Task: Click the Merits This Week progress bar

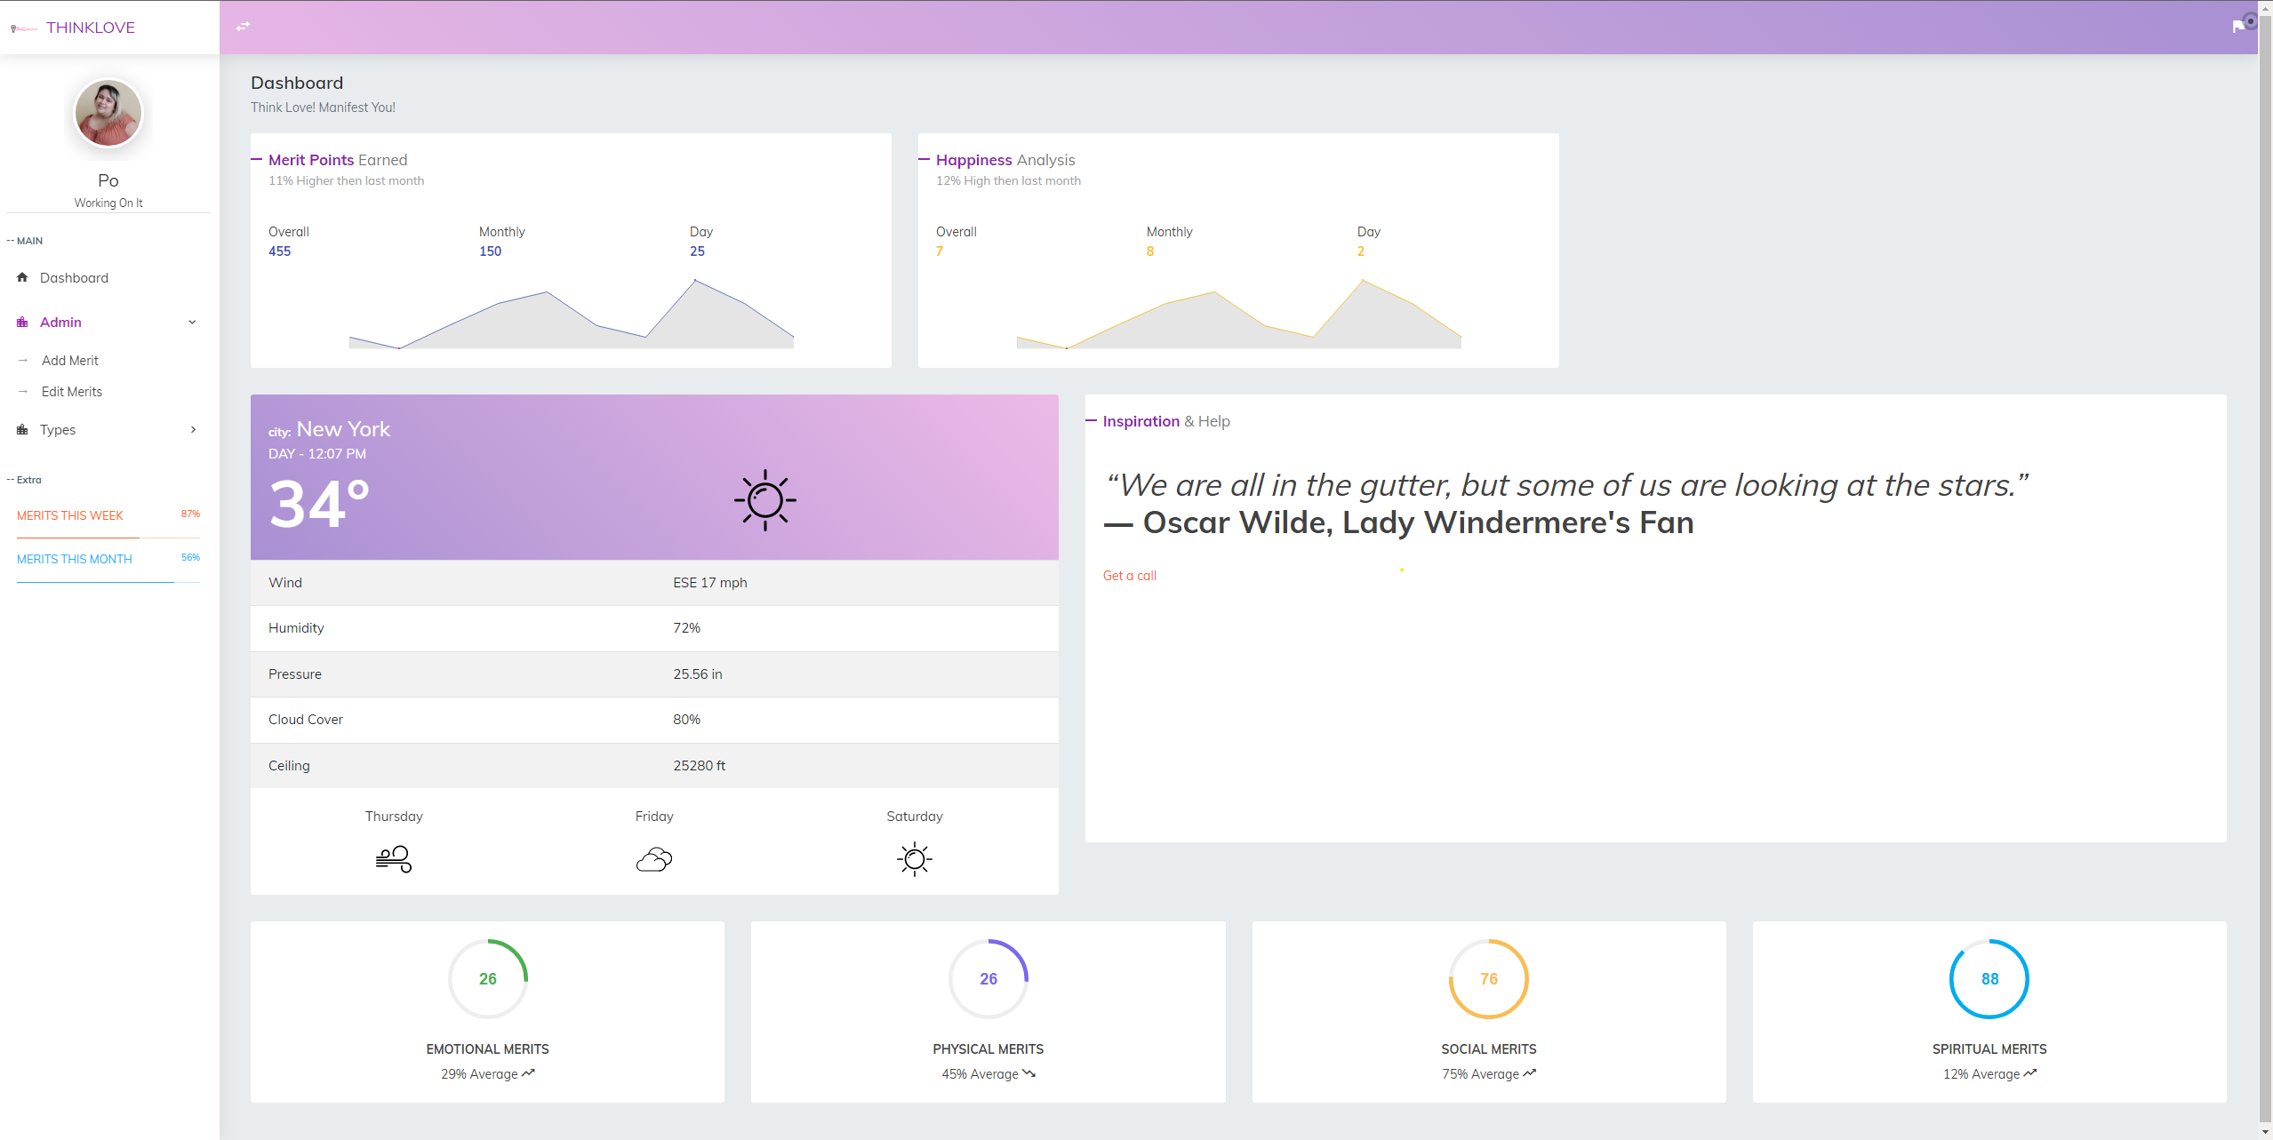Action: (108, 538)
